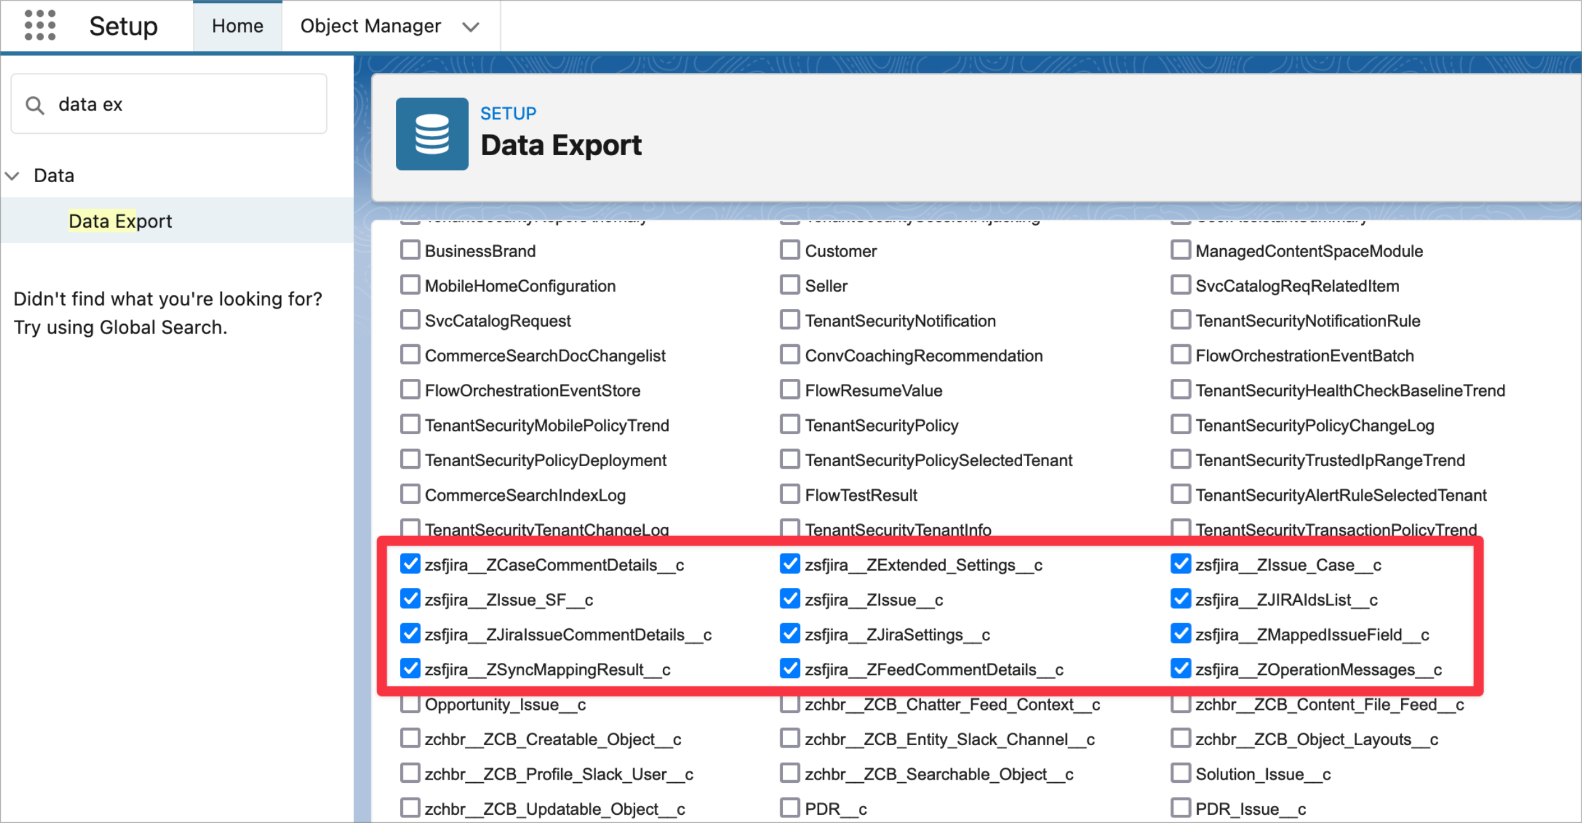Enable the PDR__c export checkbox

pyautogui.click(x=790, y=808)
